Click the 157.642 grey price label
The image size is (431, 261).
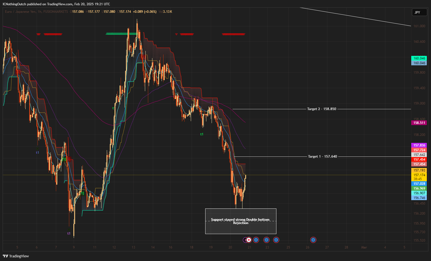tap(419, 155)
